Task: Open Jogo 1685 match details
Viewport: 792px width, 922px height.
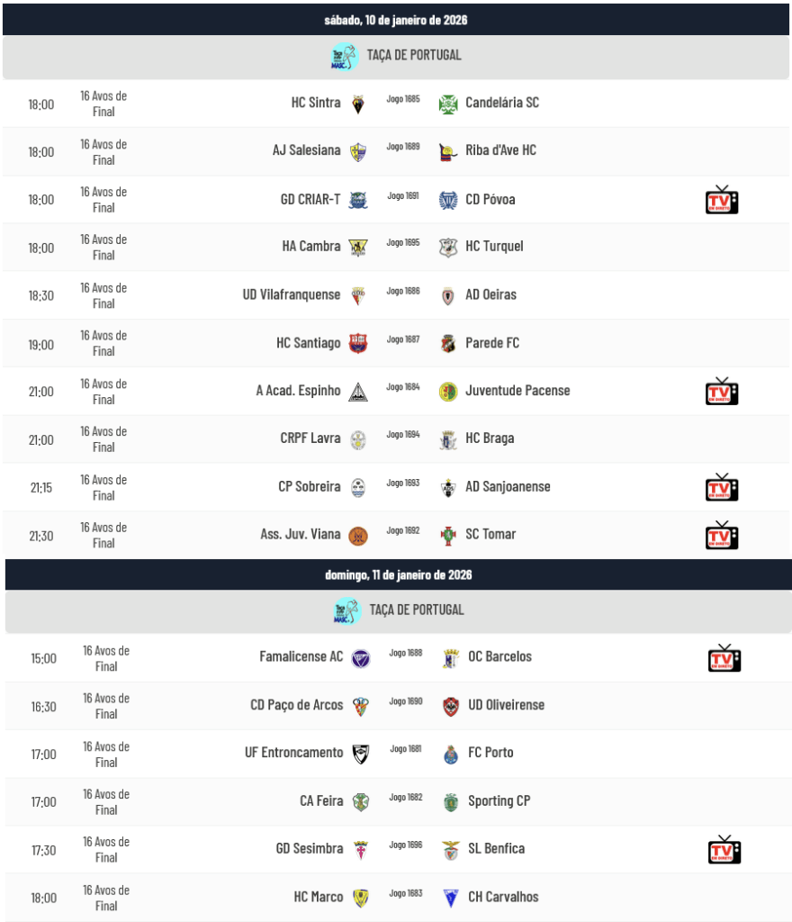Action: pos(403,99)
